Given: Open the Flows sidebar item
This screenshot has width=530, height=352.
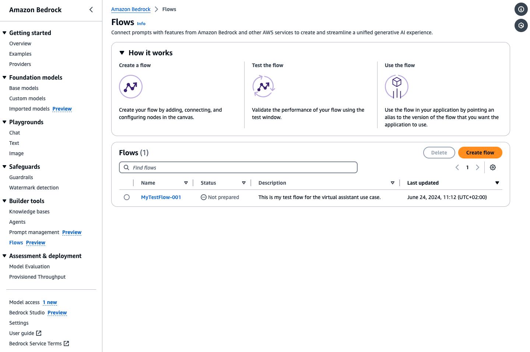Looking at the screenshot, I should click(16, 243).
